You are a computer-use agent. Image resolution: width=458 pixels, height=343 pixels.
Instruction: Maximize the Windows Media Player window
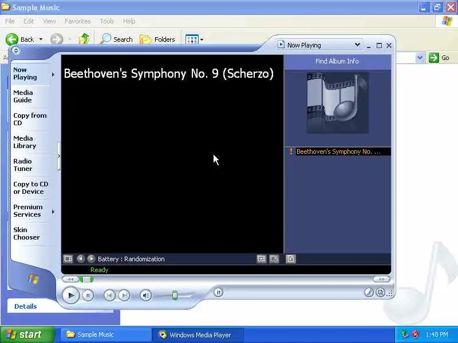379,46
